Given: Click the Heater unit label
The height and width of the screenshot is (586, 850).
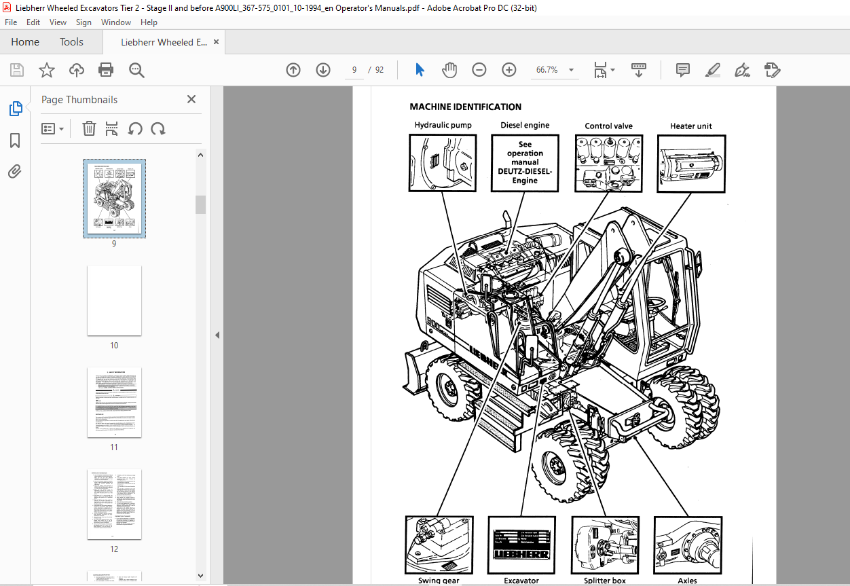Looking at the screenshot, I should tap(691, 126).
